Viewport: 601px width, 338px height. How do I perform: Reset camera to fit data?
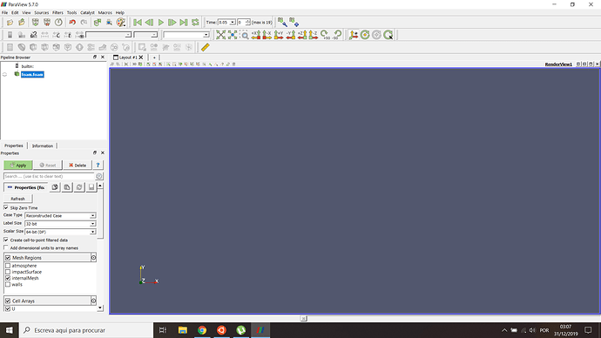click(220, 35)
